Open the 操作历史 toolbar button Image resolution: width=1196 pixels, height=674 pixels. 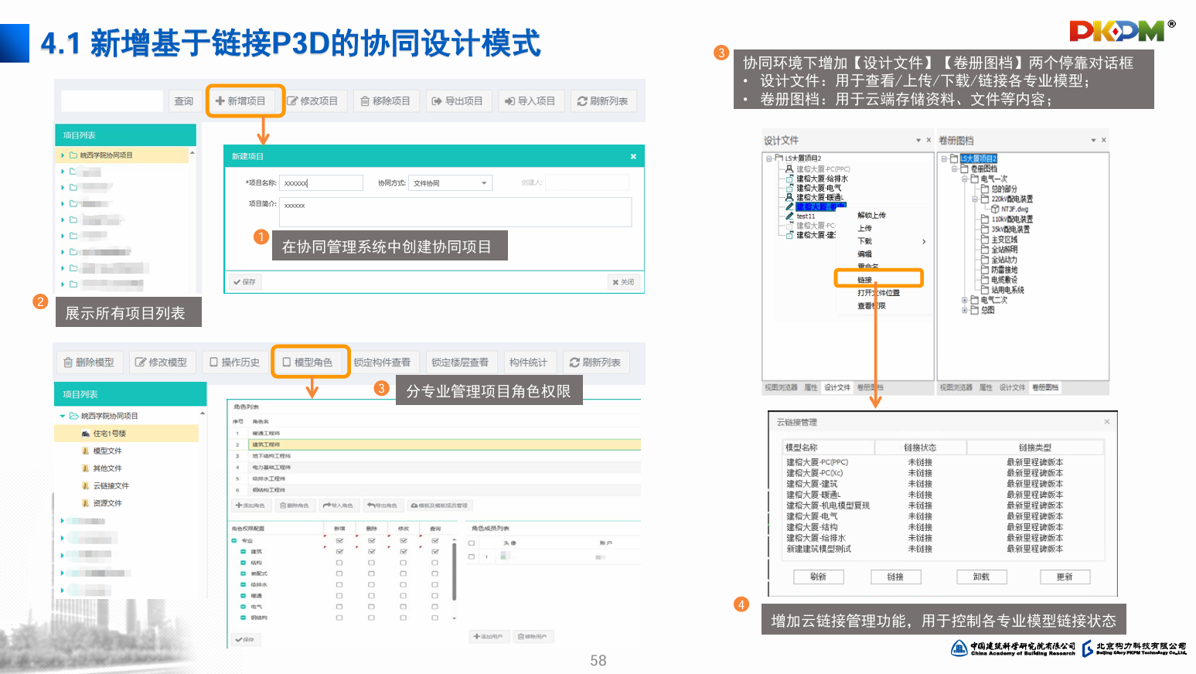point(234,363)
